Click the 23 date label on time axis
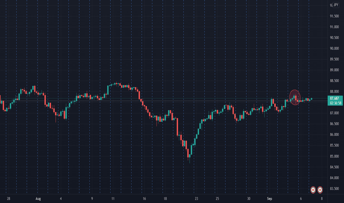The image size is (344, 203). 196,199
